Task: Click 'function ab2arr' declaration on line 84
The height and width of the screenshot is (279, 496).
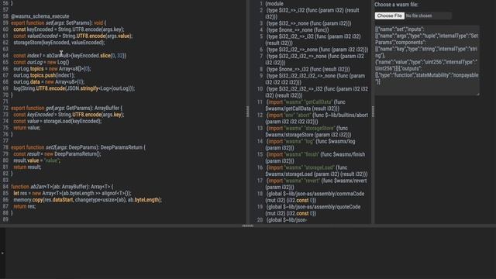Action: coord(62,187)
